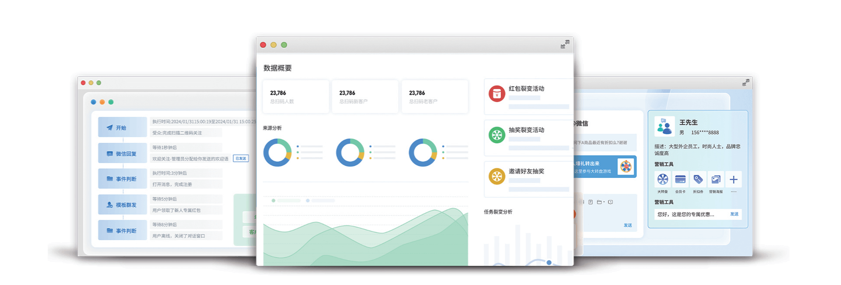Expand the center data window to fullscreen
Screen dimensions: 841x285
pos(565,44)
